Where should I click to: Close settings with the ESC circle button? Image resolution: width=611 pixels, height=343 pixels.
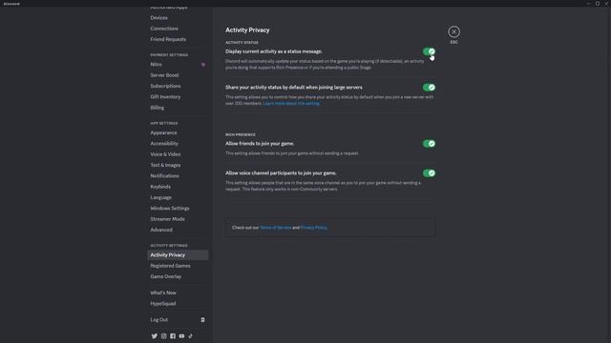click(x=453, y=31)
